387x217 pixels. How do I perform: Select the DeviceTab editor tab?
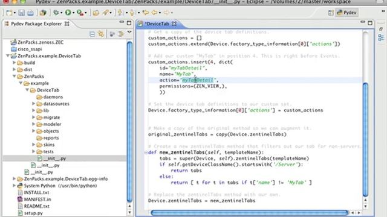click(x=157, y=24)
